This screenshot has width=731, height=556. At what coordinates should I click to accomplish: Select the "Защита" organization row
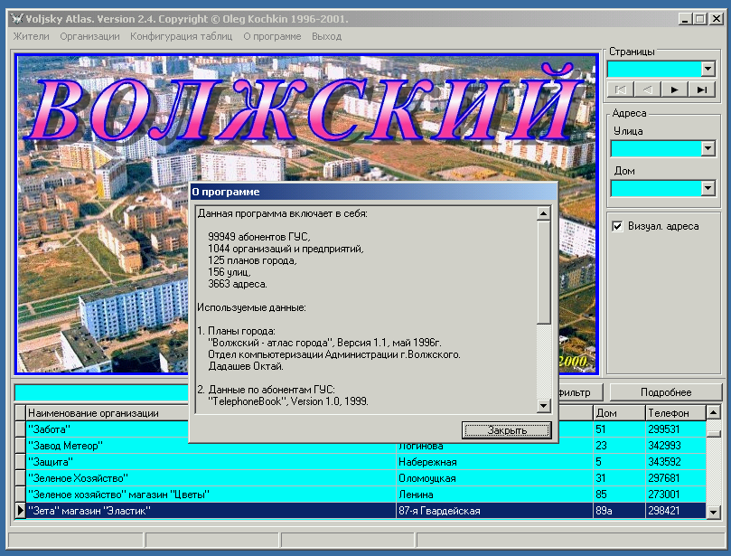pyautogui.click(x=208, y=462)
